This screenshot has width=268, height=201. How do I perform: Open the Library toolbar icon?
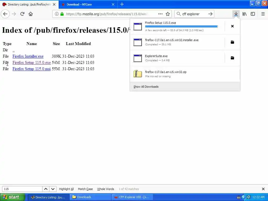pyautogui.click(x=245, y=14)
